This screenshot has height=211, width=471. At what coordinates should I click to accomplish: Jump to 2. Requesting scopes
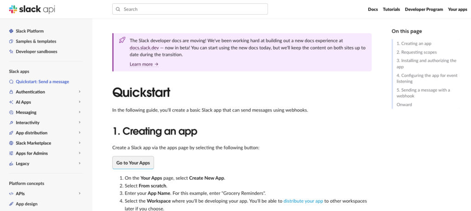coord(417,52)
